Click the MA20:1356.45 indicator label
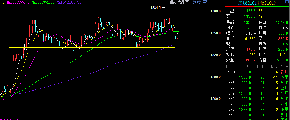Screen dimensions: 290x120 (x=18, y=3)
